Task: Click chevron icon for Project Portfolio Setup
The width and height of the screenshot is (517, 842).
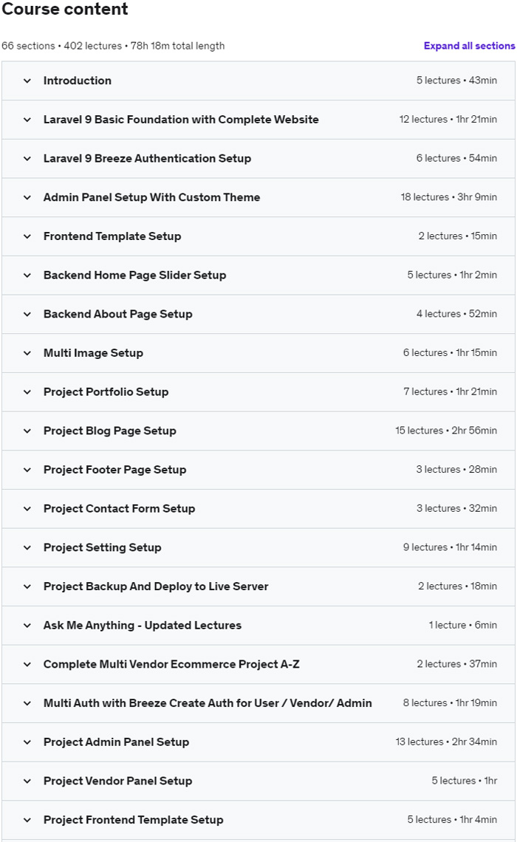Action: pos(27,392)
